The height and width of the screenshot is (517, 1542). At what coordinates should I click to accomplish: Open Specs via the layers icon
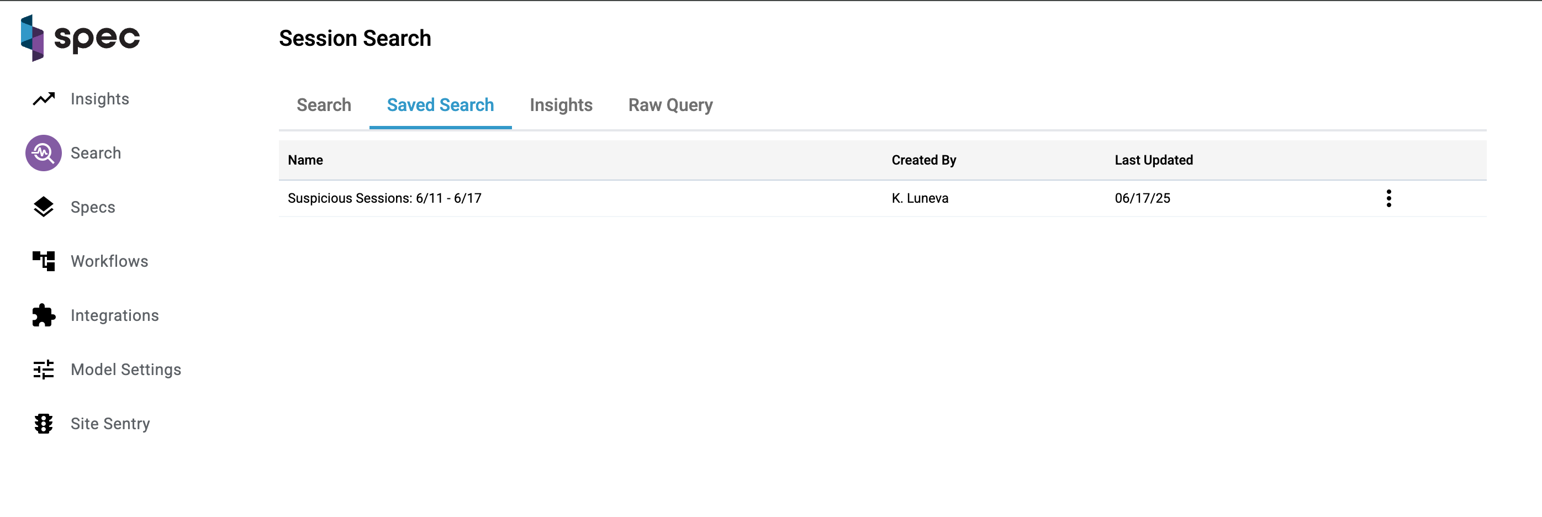tap(44, 207)
